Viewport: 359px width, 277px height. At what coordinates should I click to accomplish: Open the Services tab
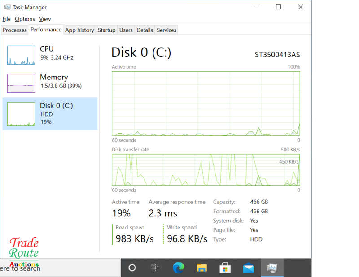pyautogui.click(x=166, y=30)
